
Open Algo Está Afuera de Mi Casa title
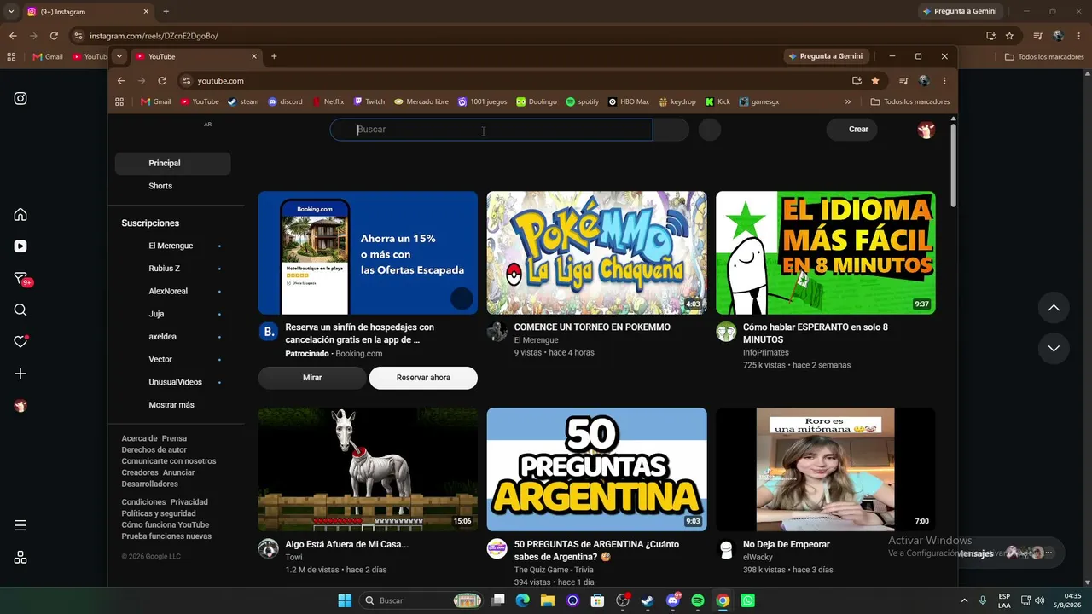pos(347,544)
